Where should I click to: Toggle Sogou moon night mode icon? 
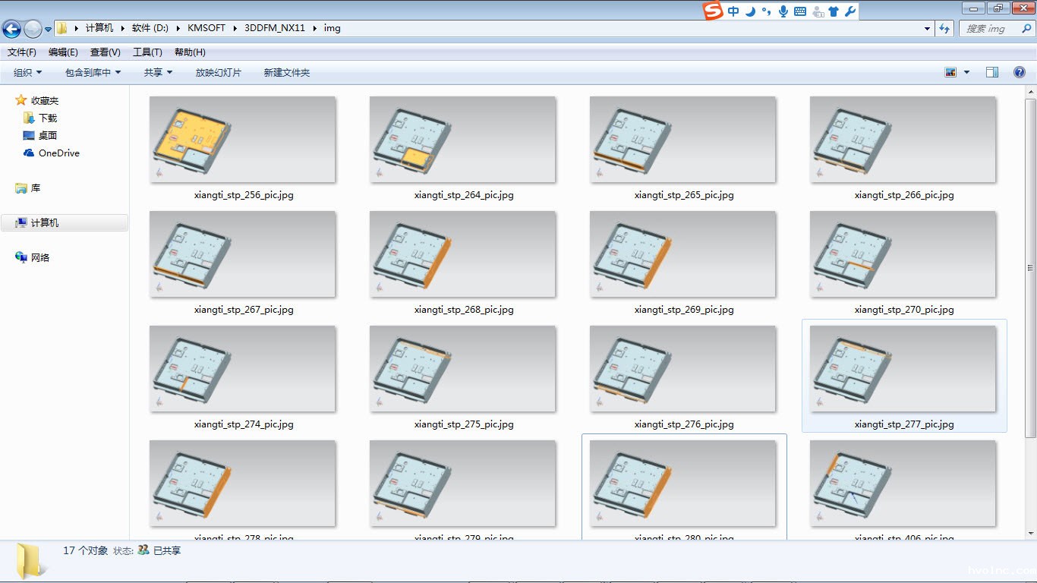750,11
